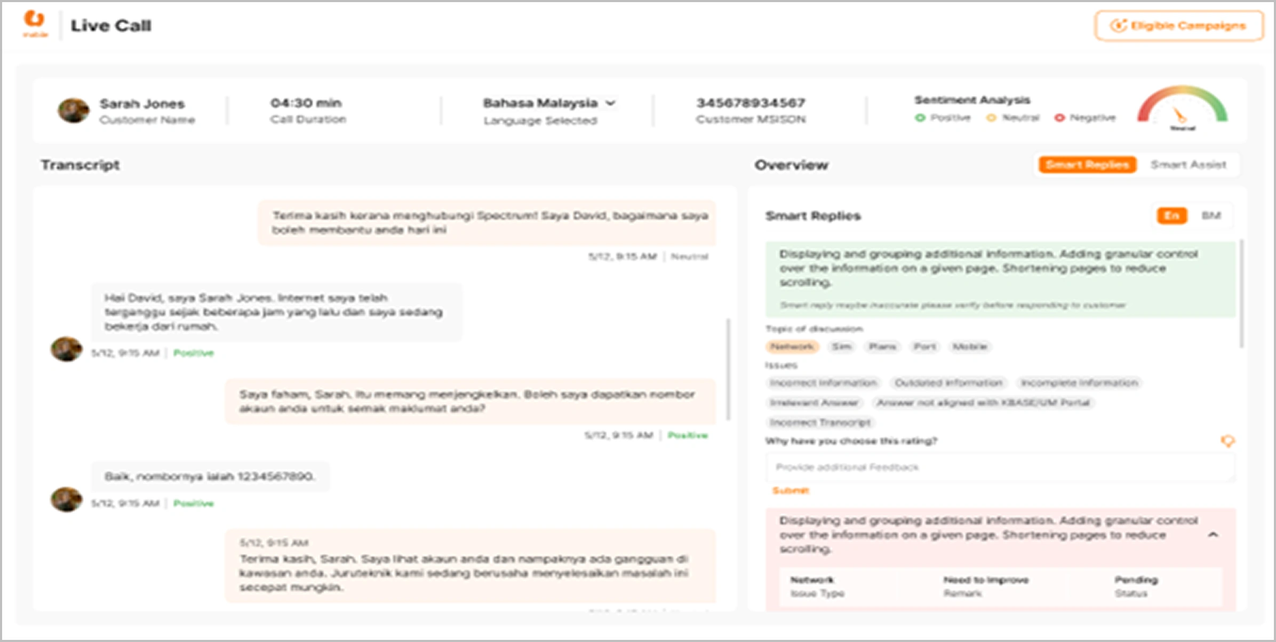The image size is (1276, 642).
Task: Click the orange app logo in header
Action: click(x=35, y=21)
